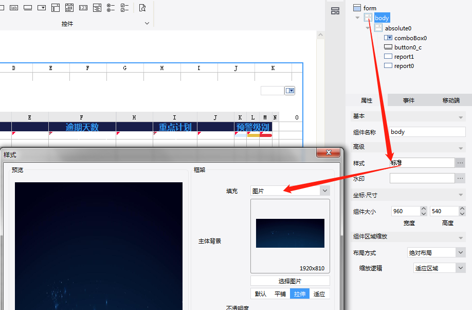Click the 组件名称 body input field
Screen dimensions: 472x310
[427, 132]
